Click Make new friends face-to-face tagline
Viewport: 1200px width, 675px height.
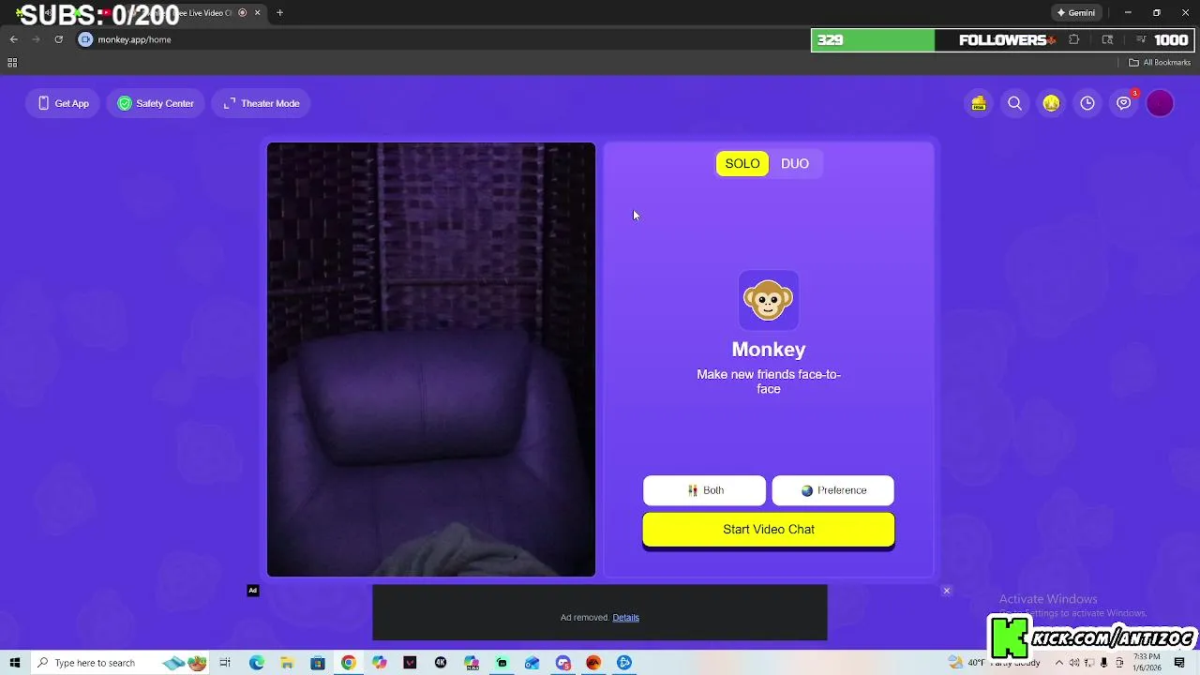click(x=769, y=382)
